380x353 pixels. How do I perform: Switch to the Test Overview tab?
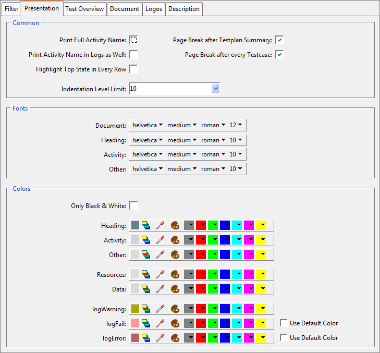[84, 9]
